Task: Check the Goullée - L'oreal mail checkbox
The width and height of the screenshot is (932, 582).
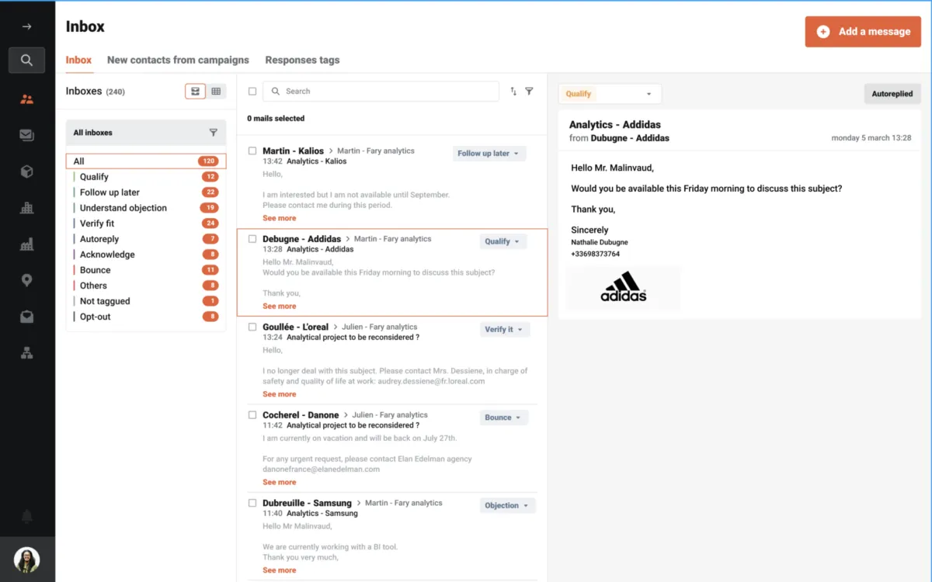Action: [252, 327]
